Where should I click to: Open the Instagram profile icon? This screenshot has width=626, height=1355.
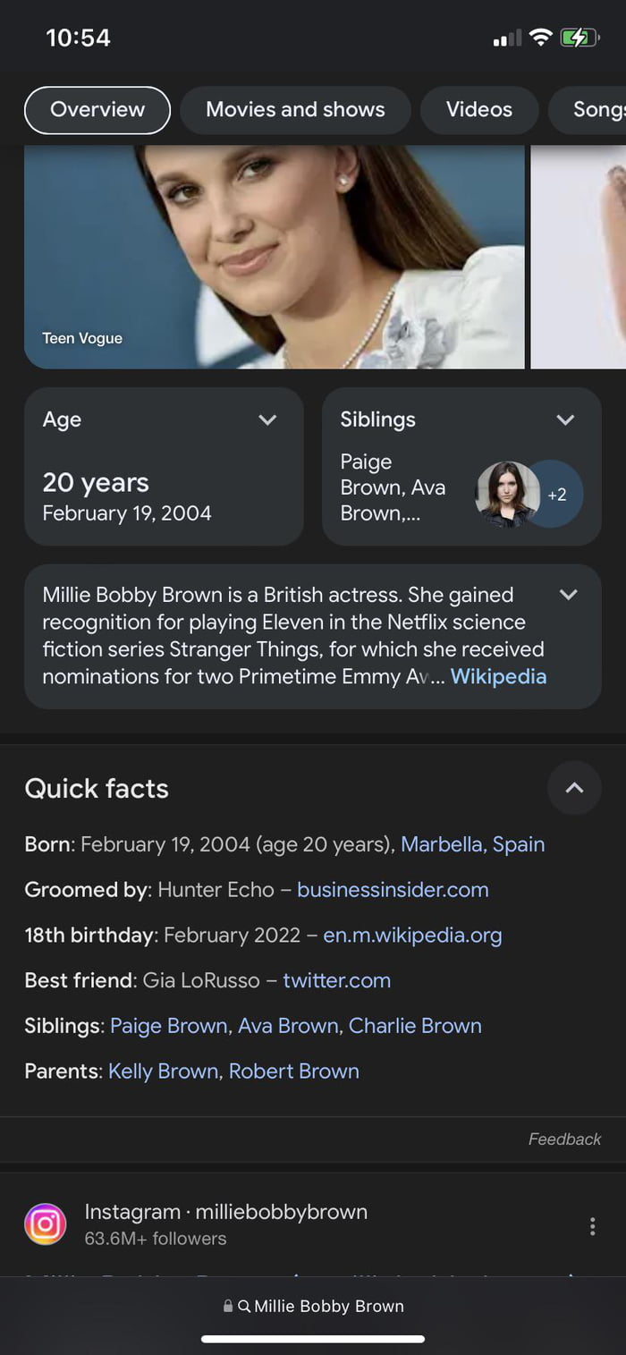[x=46, y=1224]
